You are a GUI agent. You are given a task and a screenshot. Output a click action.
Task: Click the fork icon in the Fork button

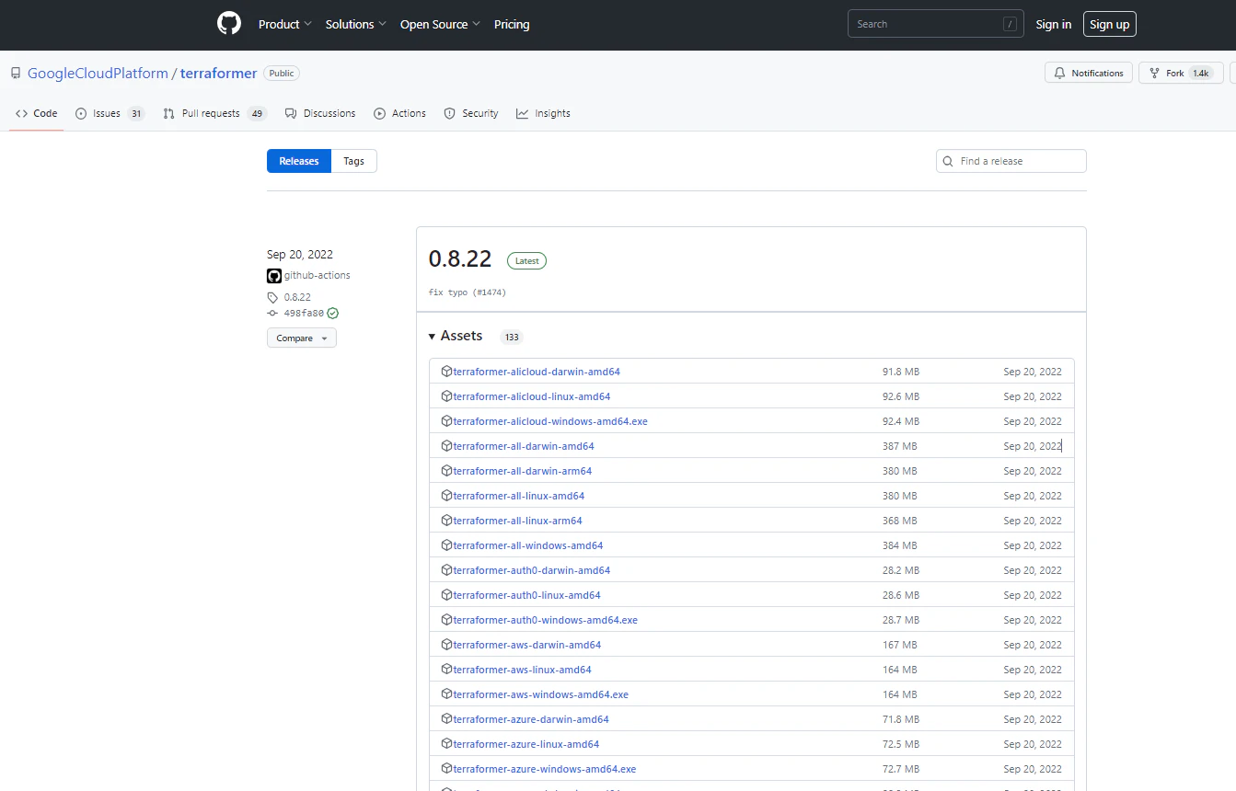pyautogui.click(x=1154, y=74)
